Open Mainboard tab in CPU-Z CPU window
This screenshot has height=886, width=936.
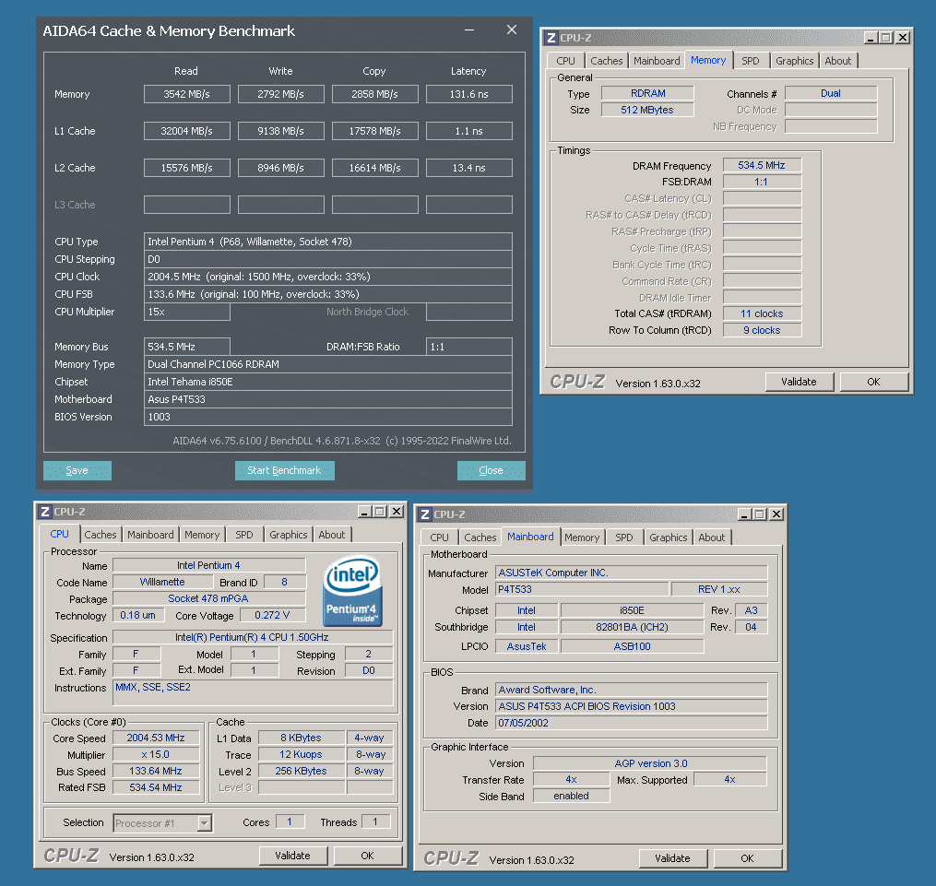[x=150, y=535]
